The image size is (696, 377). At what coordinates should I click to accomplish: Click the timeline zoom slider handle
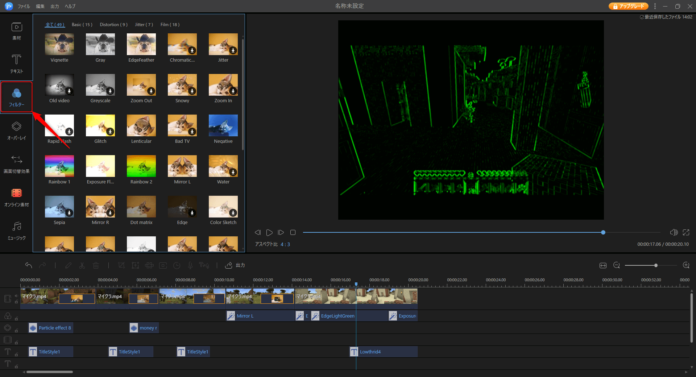(x=656, y=265)
